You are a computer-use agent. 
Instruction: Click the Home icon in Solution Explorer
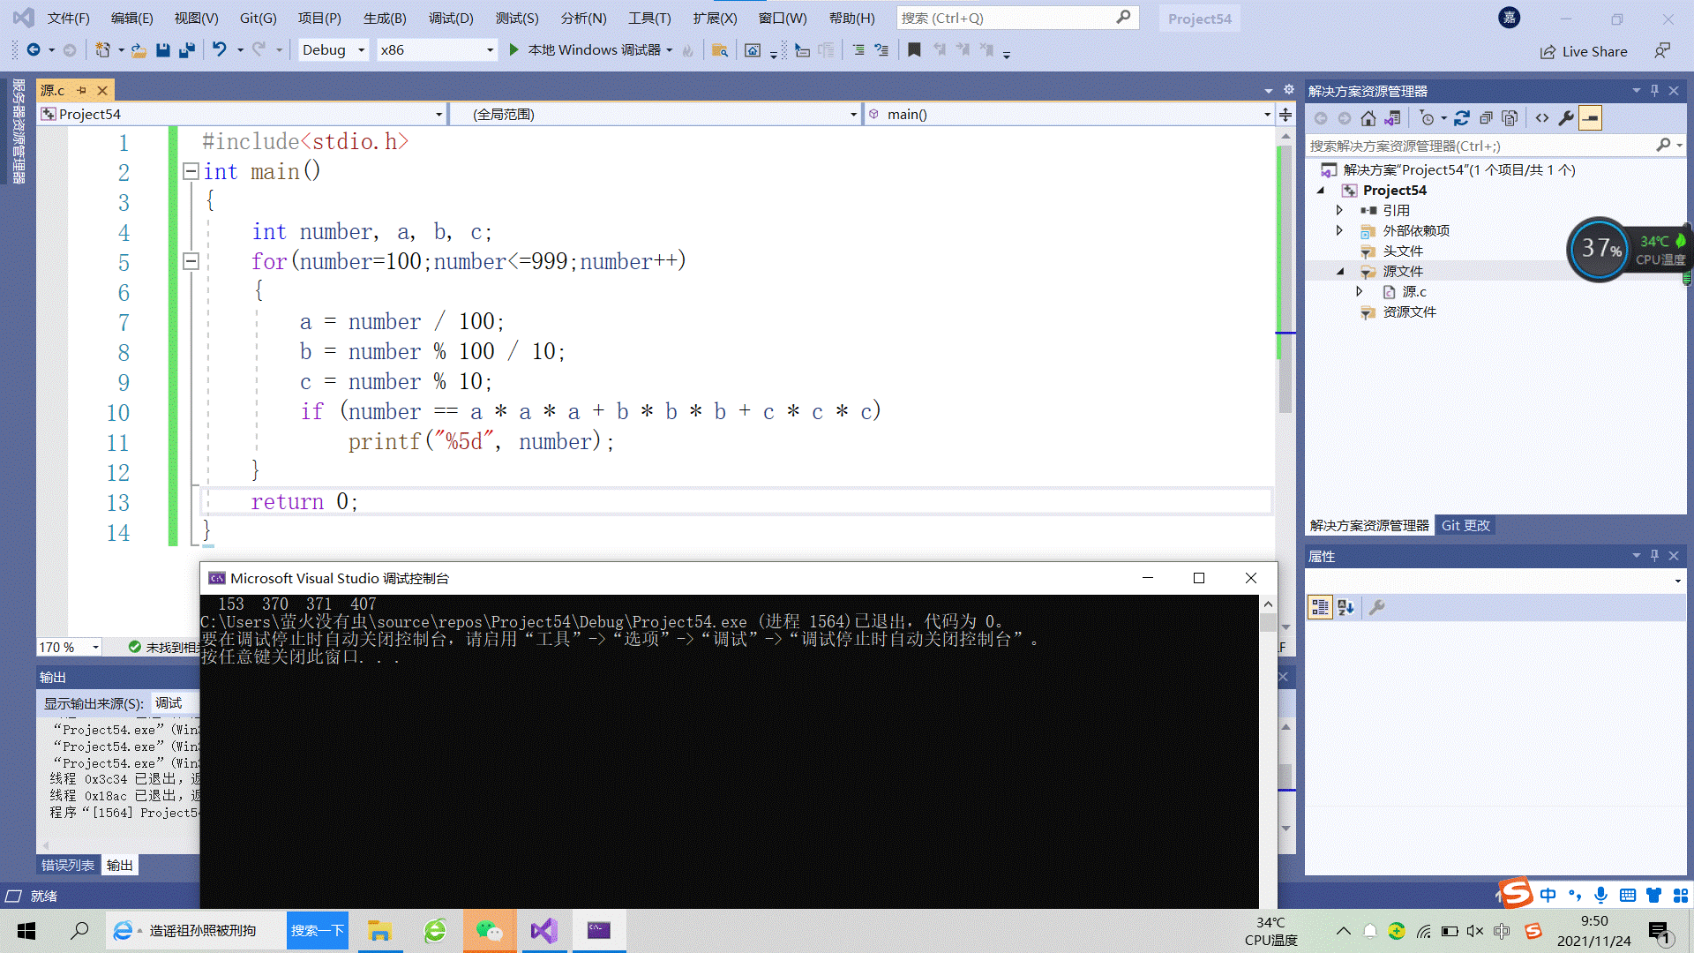click(1368, 118)
